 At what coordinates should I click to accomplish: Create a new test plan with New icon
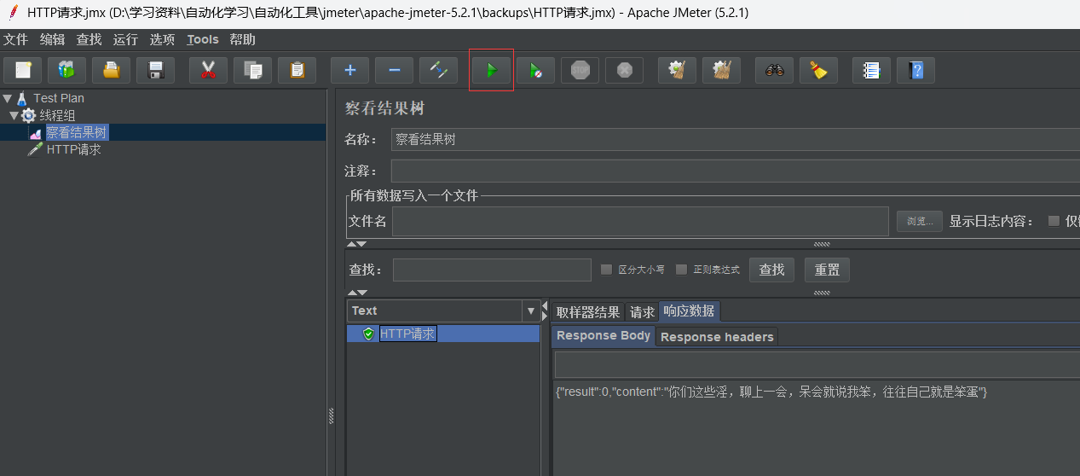(x=23, y=70)
